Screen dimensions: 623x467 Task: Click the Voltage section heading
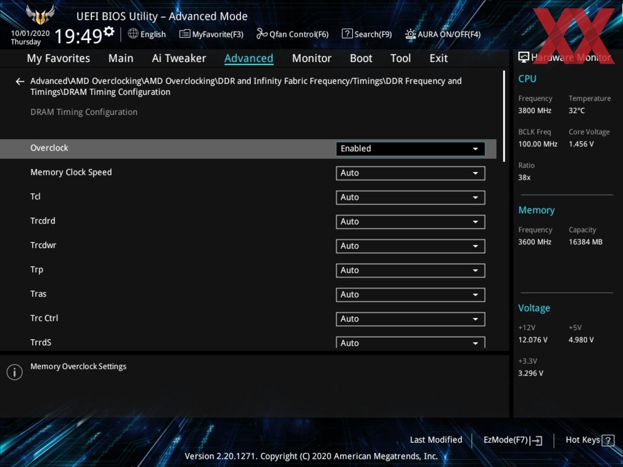point(534,308)
